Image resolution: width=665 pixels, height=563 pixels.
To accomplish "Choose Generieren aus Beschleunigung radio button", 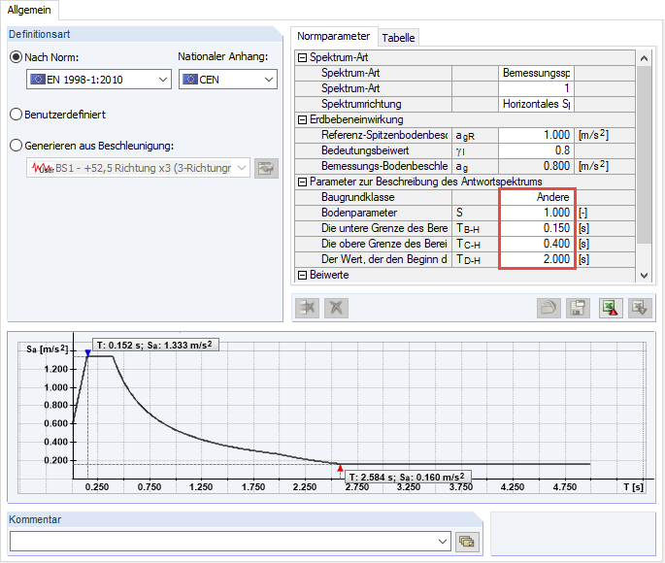I will pos(16,146).
